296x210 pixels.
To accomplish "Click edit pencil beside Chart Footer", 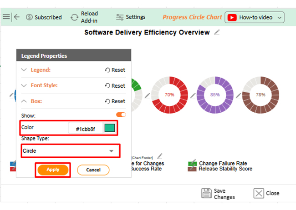I will [x=159, y=156].
